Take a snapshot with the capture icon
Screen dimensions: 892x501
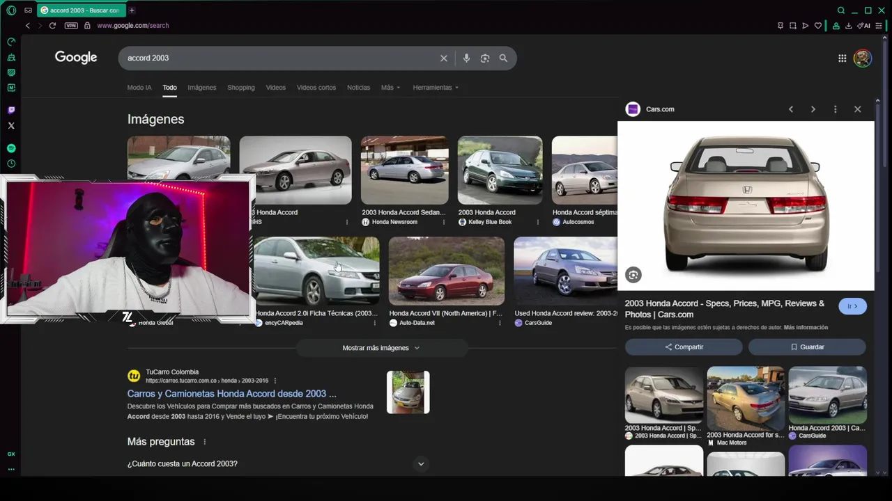click(x=792, y=26)
